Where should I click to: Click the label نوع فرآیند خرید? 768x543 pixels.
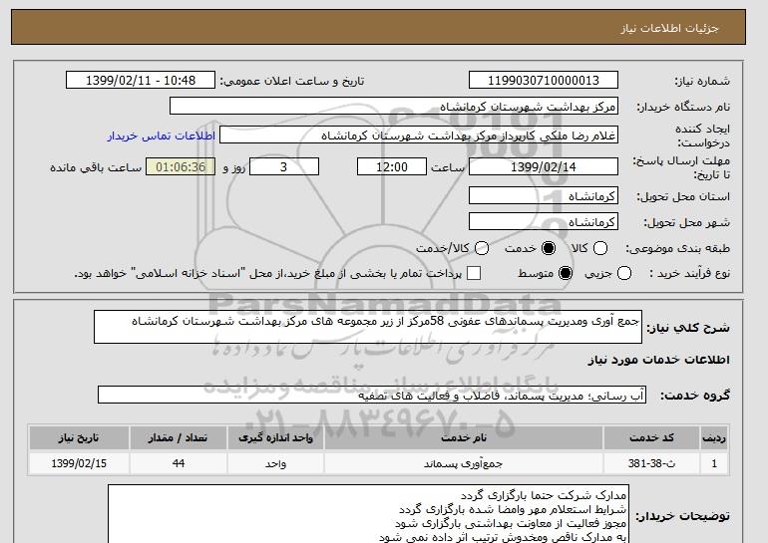click(689, 273)
